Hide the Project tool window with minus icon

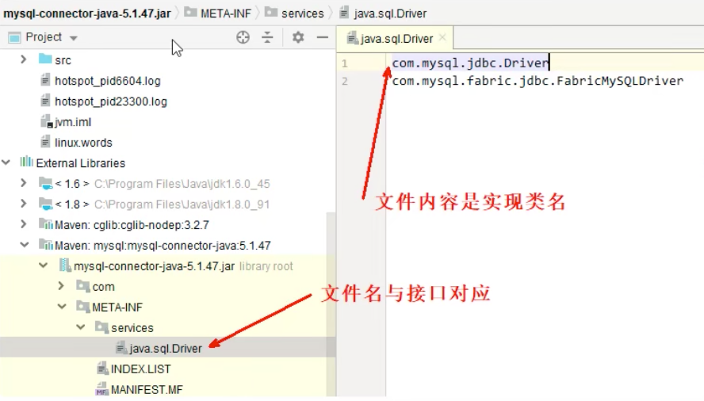(x=323, y=37)
